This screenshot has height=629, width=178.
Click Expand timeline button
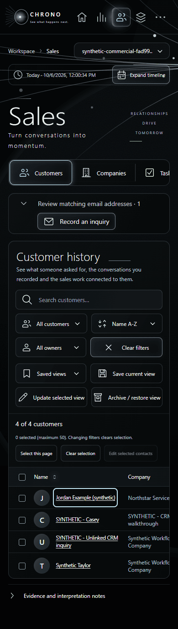141,75
